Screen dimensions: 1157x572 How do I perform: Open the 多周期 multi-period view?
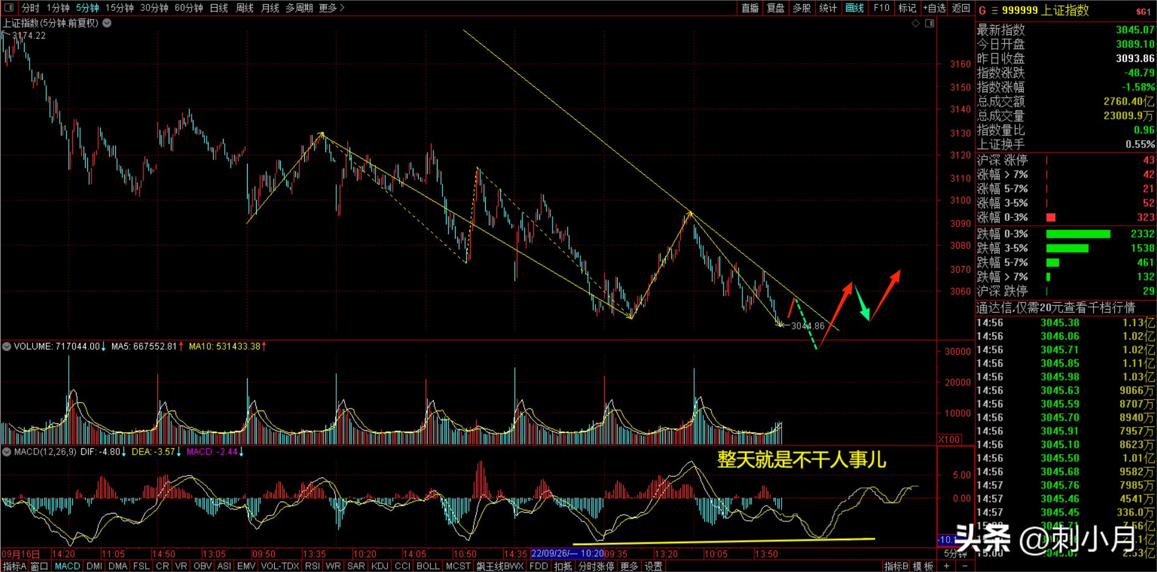tap(299, 8)
